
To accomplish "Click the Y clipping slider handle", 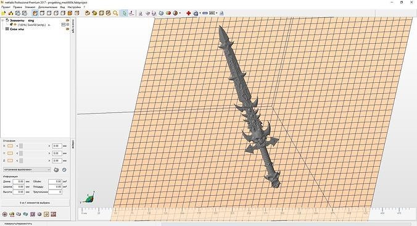I will coord(21,153).
